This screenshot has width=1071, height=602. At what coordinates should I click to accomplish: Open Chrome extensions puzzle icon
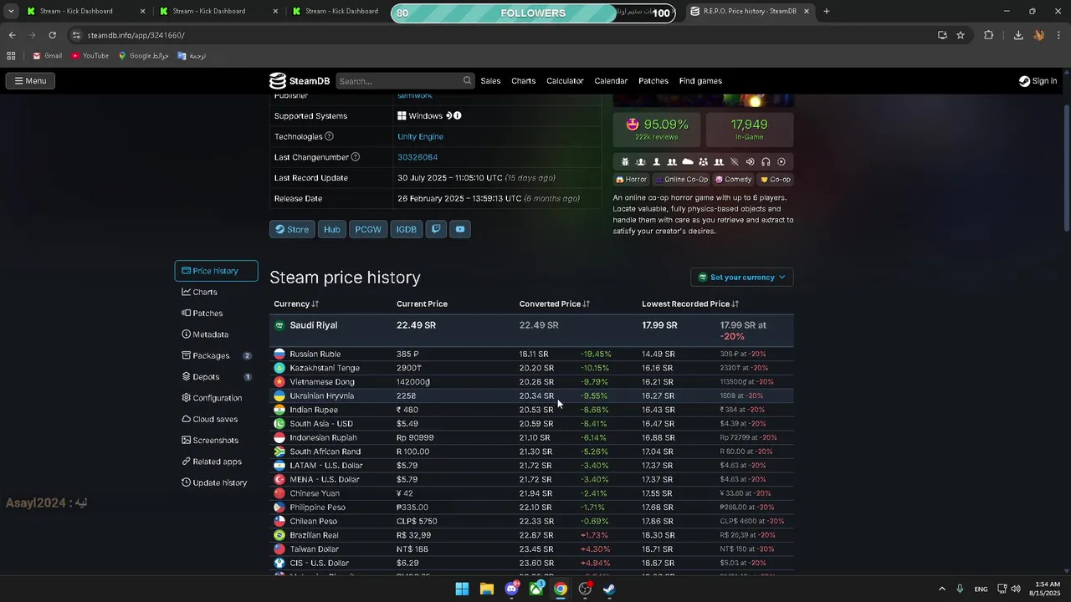coord(988,35)
